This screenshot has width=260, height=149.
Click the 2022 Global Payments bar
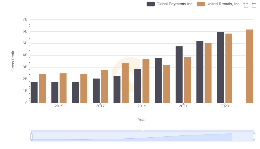point(200,72)
